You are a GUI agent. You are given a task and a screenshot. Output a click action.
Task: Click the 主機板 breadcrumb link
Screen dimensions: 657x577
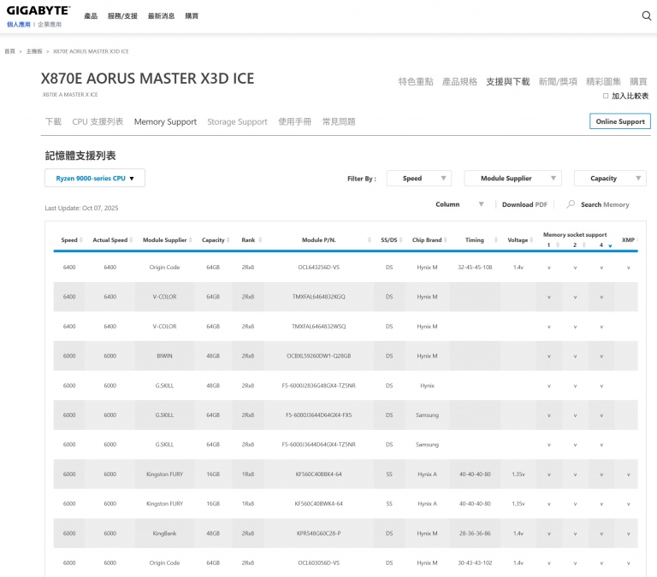(x=34, y=51)
